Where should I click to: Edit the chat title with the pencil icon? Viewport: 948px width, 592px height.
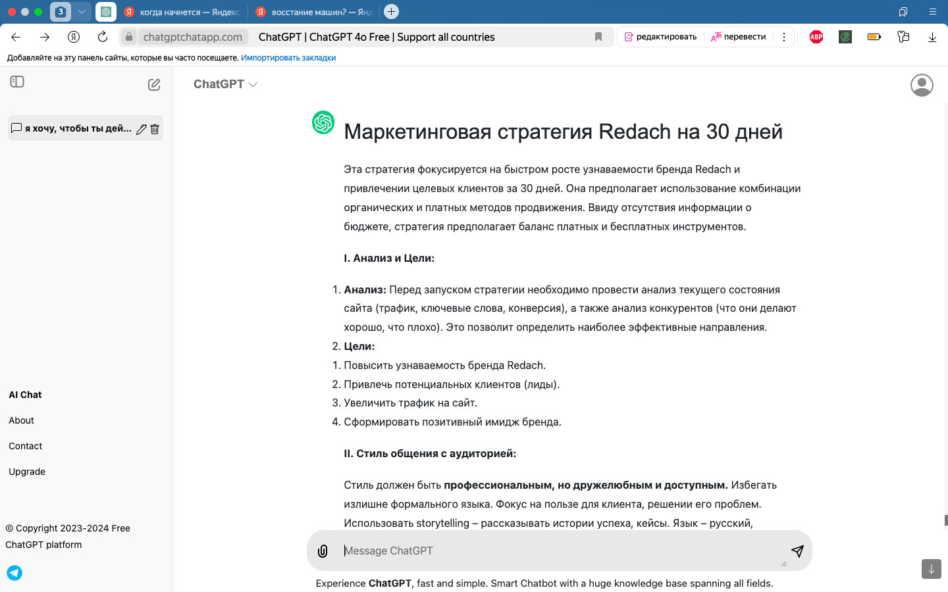click(x=142, y=129)
